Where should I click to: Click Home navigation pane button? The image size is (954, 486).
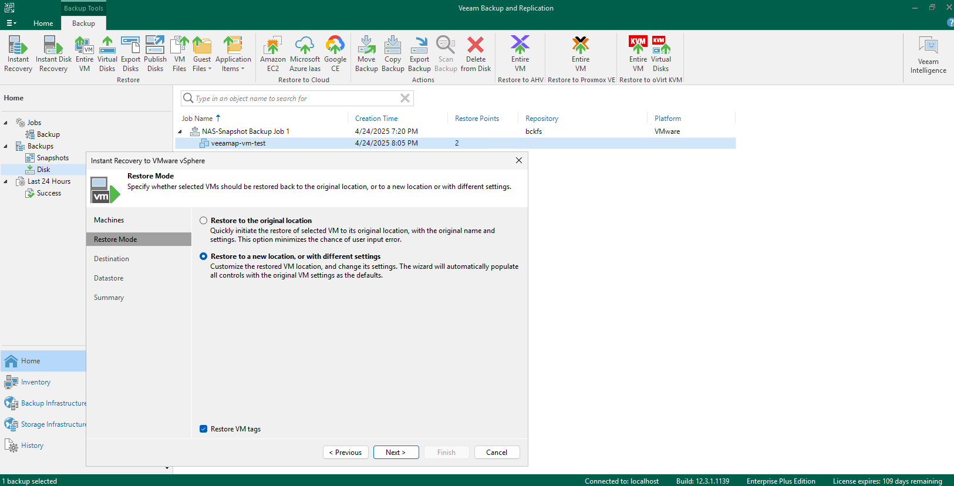coord(43,361)
